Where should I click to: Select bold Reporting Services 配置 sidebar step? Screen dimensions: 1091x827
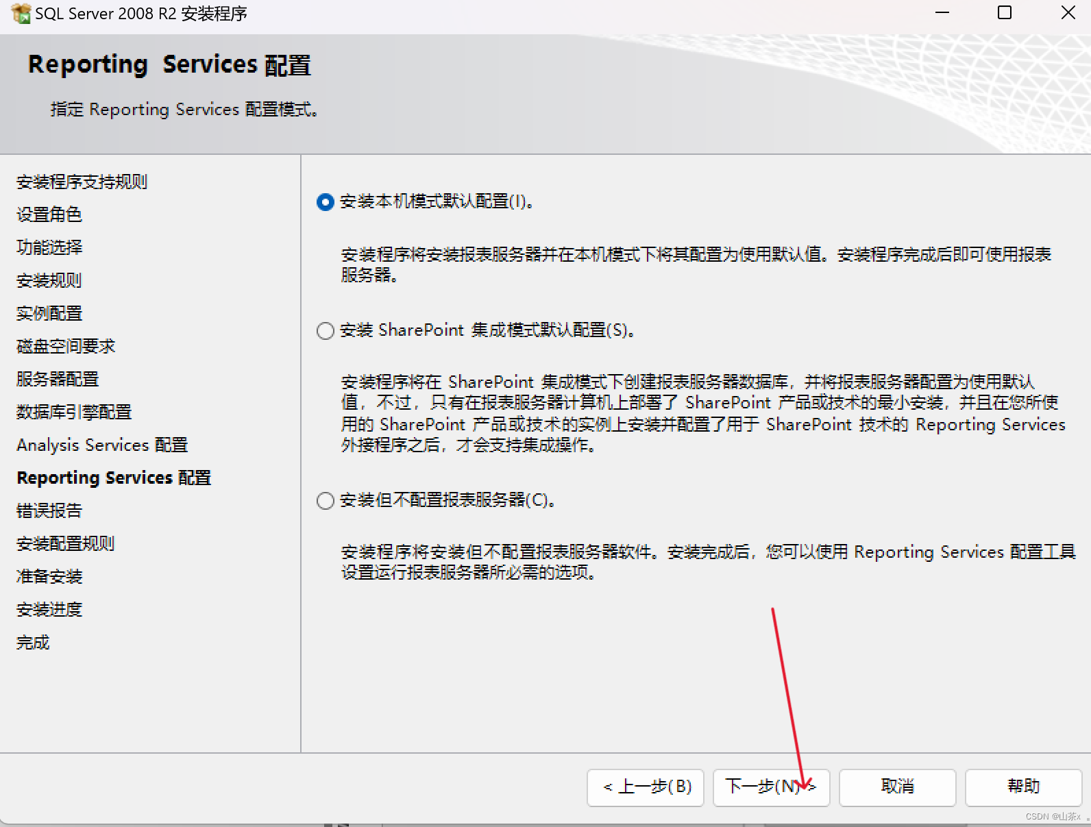[x=114, y=478]
